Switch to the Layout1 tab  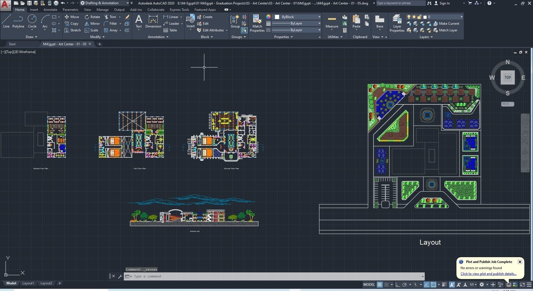(x=28, y=283)
